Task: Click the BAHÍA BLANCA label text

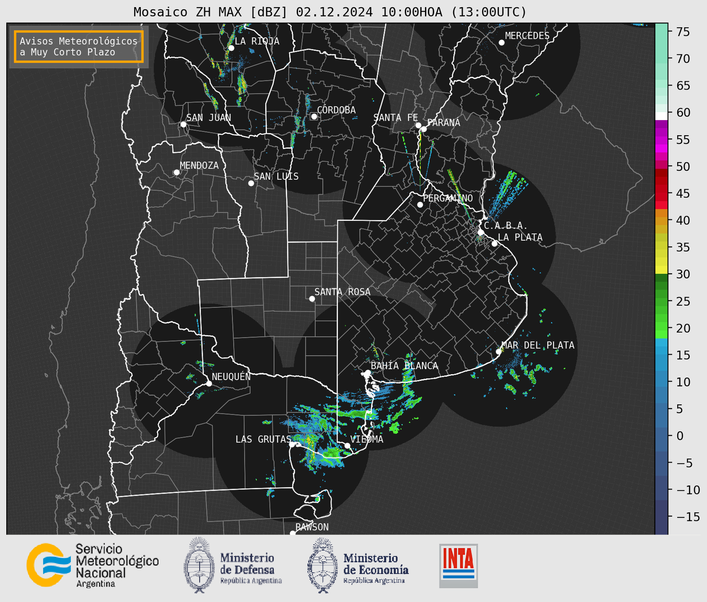Action: click(404, 365)
